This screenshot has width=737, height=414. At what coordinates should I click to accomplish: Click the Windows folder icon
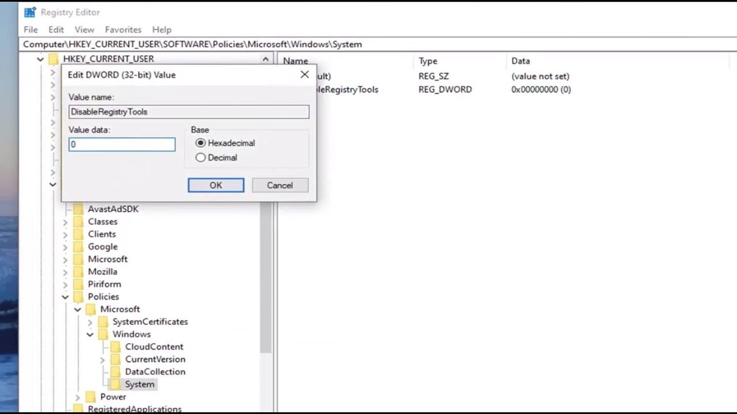103,334
